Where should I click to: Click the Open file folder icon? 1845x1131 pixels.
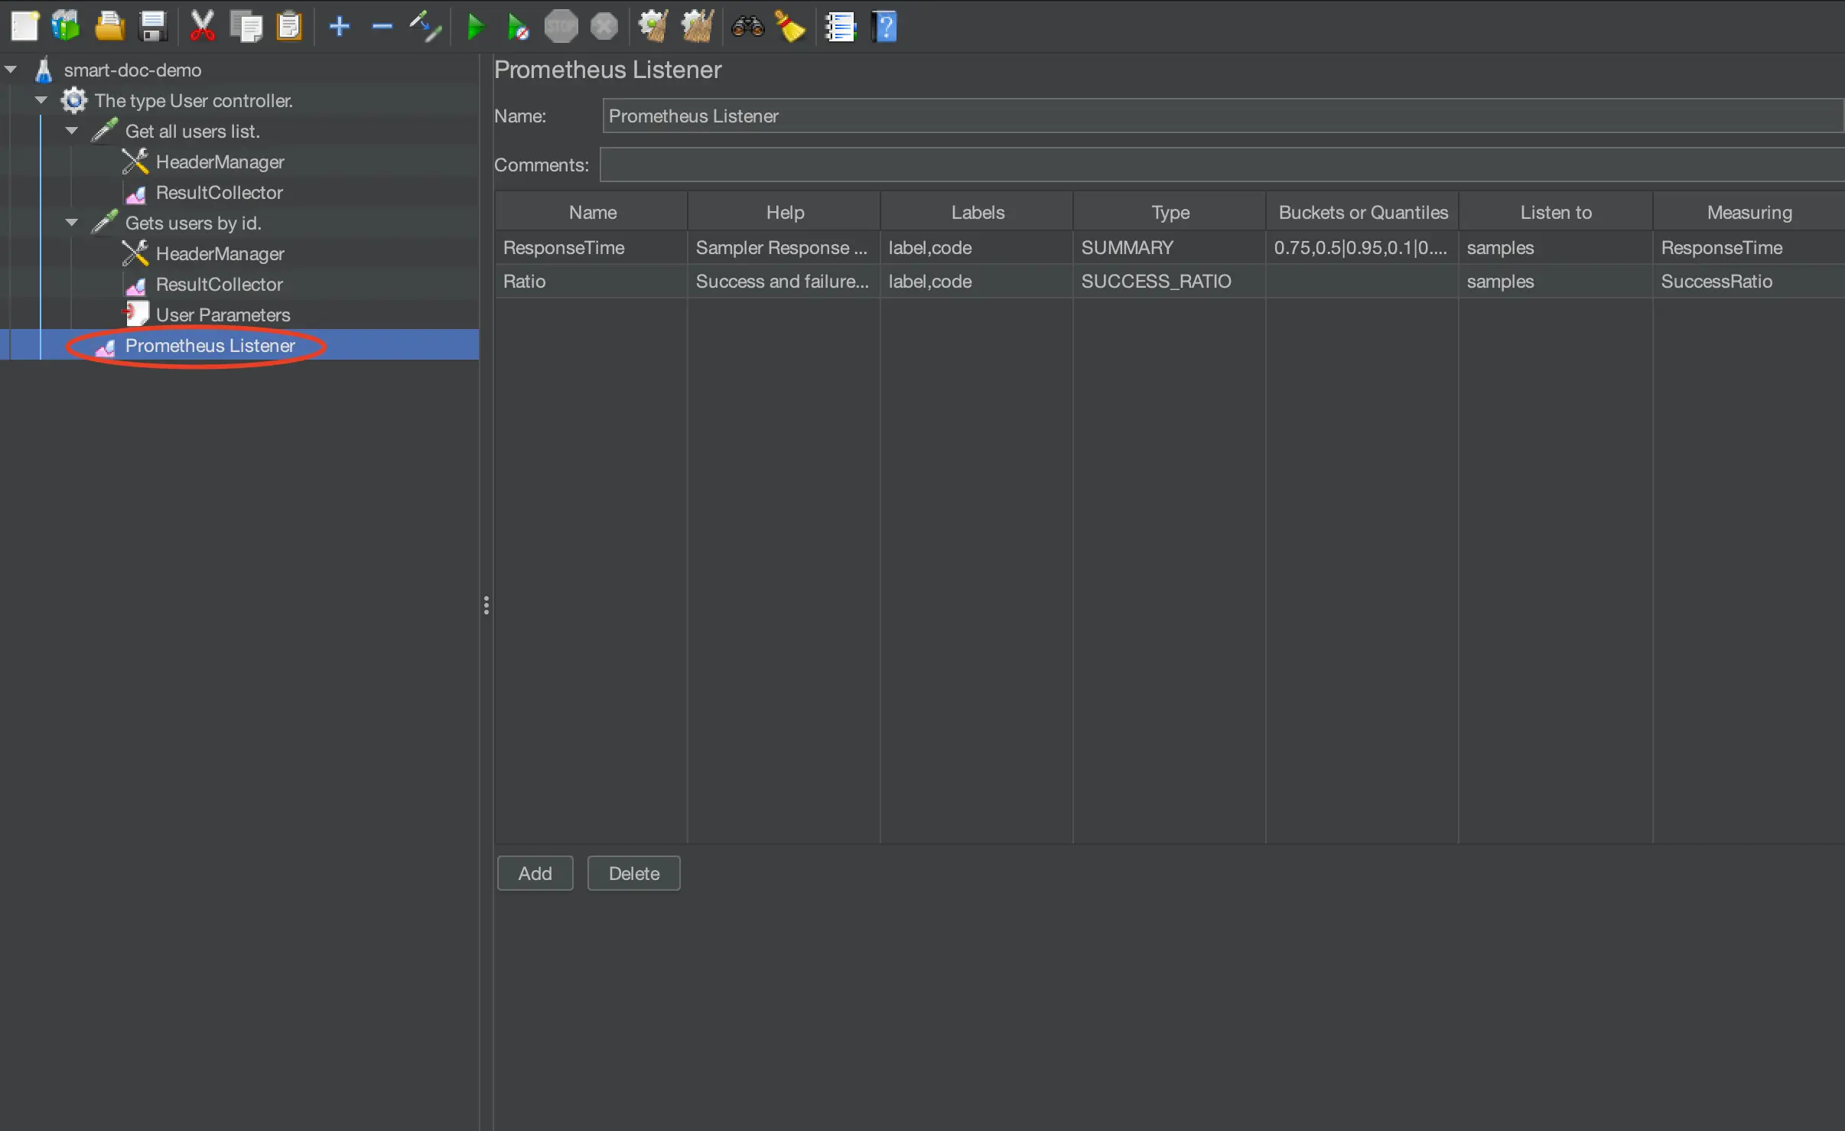coord(109,27)
